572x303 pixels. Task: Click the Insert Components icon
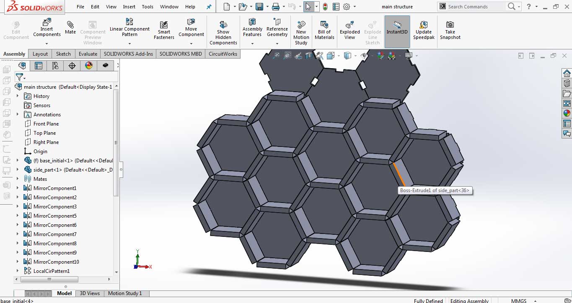coord(47,22)
